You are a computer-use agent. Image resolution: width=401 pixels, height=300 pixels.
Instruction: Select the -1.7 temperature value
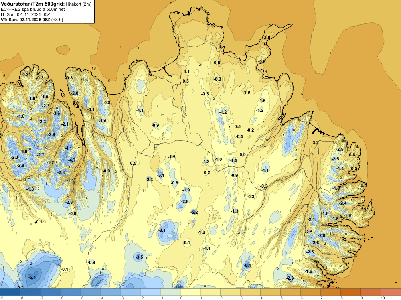point(50,162)
